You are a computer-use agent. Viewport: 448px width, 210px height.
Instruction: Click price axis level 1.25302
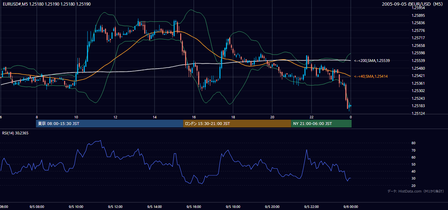(x=418, y=91)
